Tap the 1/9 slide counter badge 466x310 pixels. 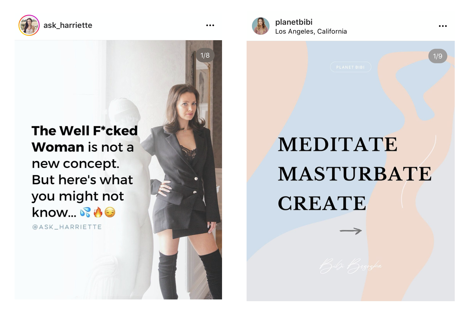click(438, 56)
